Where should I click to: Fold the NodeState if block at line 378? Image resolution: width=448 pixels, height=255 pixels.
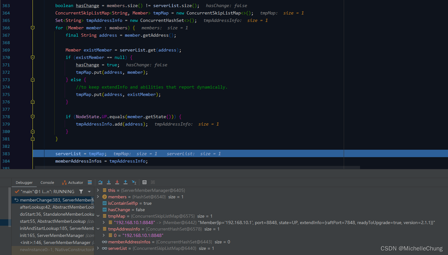click(33, 117)
